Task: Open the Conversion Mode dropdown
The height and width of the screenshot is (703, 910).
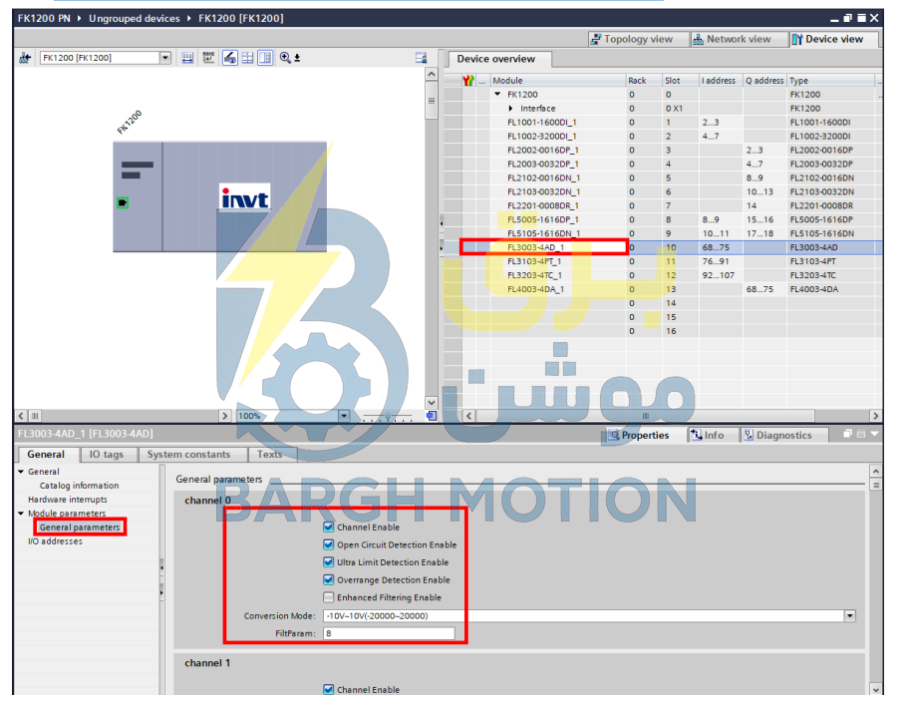Action: coord(849,615)
